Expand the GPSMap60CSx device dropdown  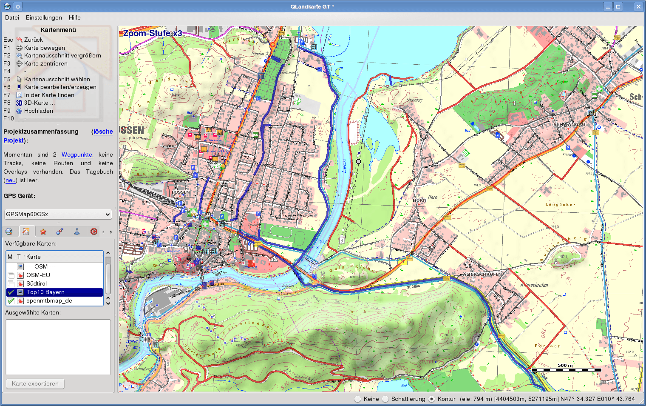coord(58,214)
